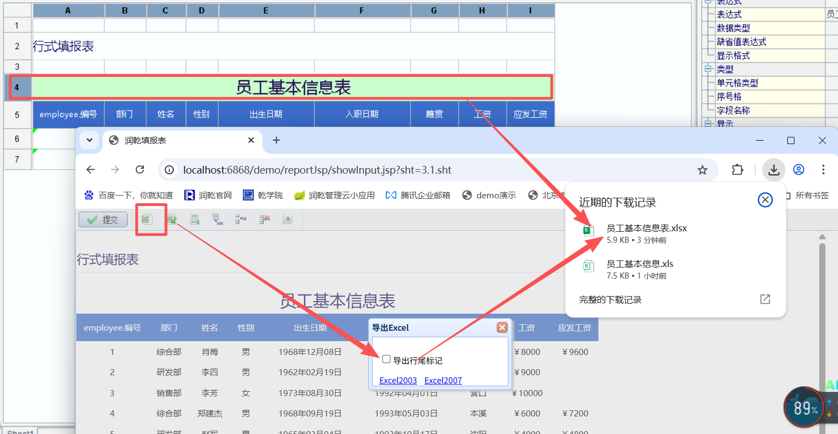Open 员工基本信息表.xlsx from recent downloads

point(646,228)
